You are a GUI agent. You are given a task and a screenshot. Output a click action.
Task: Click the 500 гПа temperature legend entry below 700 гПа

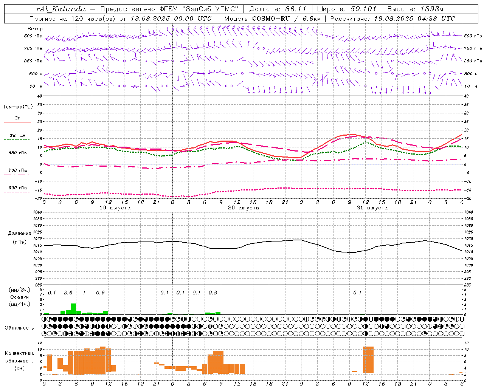click(x=18, y=188)
